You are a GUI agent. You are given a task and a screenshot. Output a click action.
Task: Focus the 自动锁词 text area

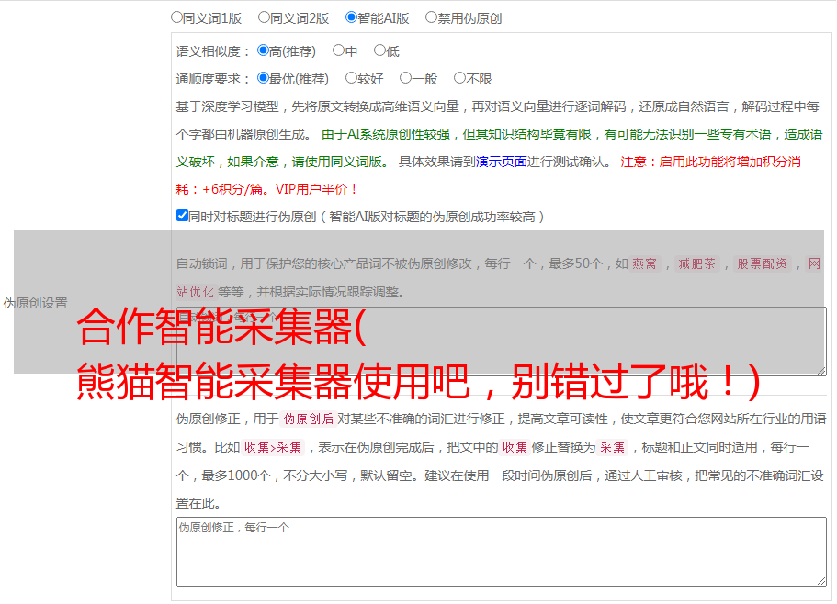coord(502,341)
